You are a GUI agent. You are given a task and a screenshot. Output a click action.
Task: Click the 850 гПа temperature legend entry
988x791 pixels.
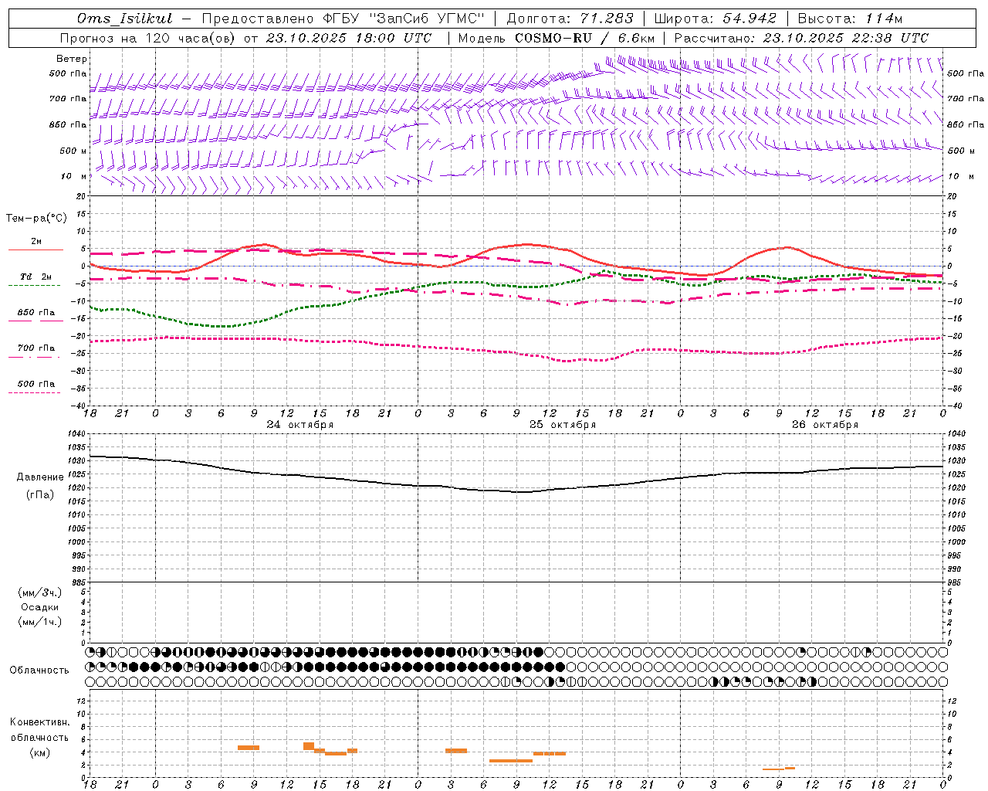36,313
